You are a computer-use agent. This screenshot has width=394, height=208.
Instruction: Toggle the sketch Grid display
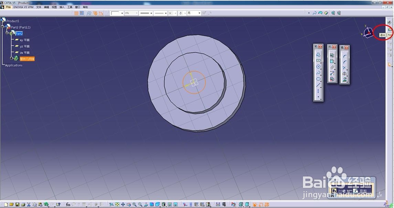point(76,13)
